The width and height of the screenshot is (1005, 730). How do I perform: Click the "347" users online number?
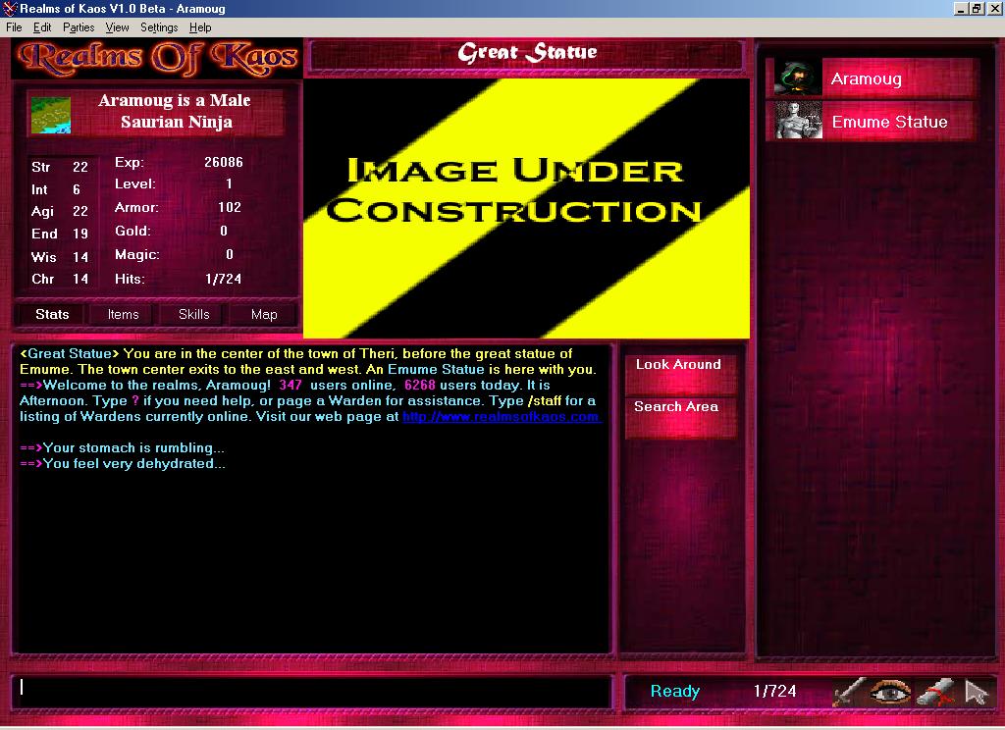pos(291,386)
